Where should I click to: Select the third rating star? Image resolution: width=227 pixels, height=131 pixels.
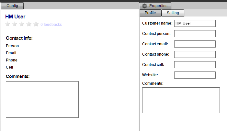pos(22,24)
